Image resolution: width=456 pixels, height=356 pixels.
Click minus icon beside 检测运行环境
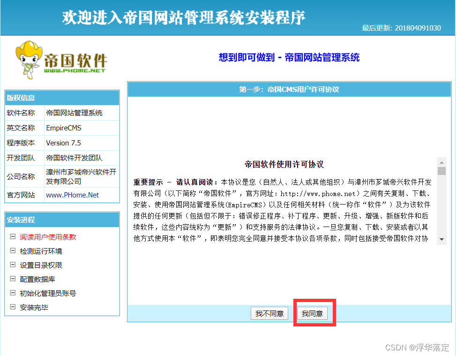(x=13, y=250)
